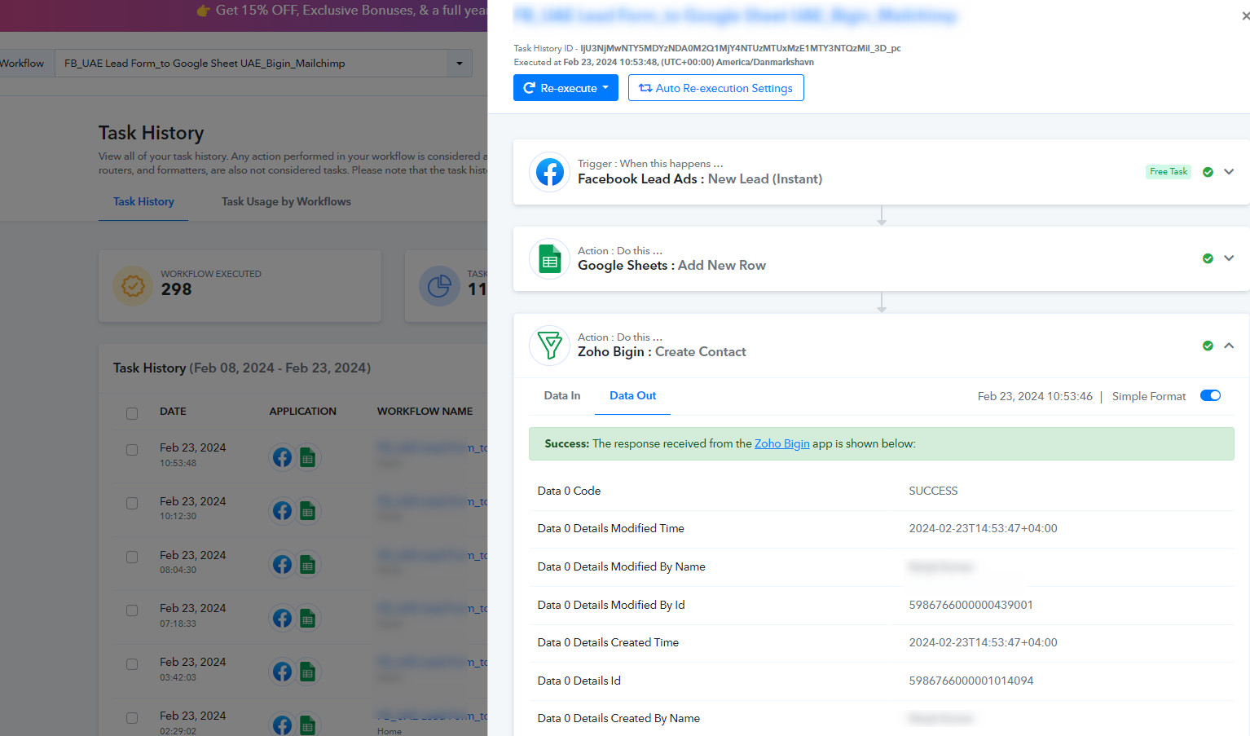Viewport: 1250px width, 736px height.
Task: Click the DATE column header
Action: 173,412
